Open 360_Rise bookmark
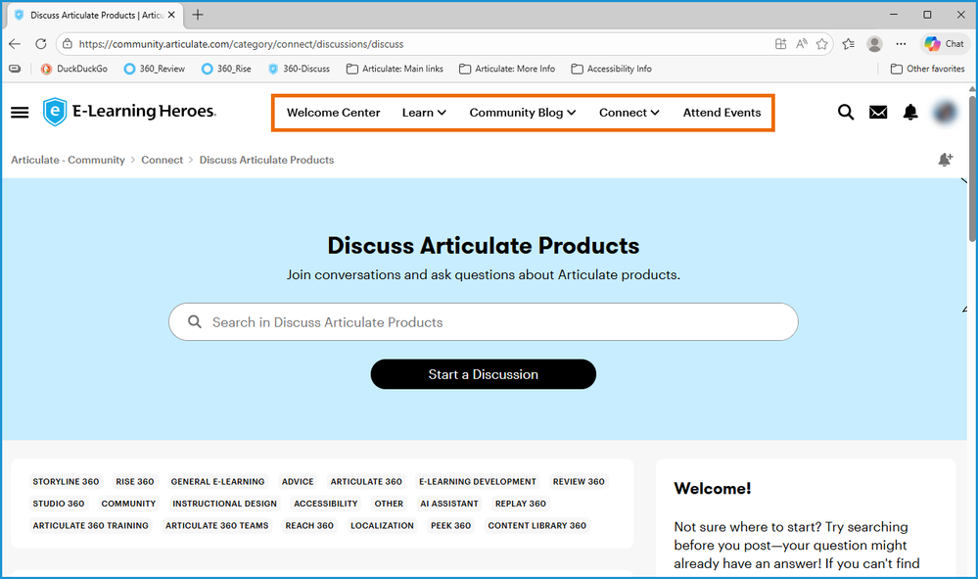978x579 pixels. [x=226, y=69]
